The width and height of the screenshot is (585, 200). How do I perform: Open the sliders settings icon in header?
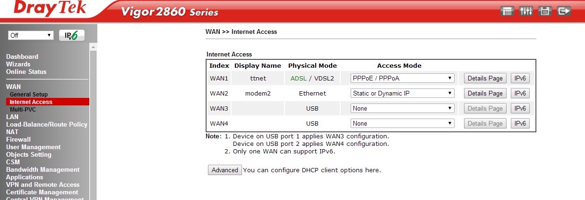click(x=526, y=11)
